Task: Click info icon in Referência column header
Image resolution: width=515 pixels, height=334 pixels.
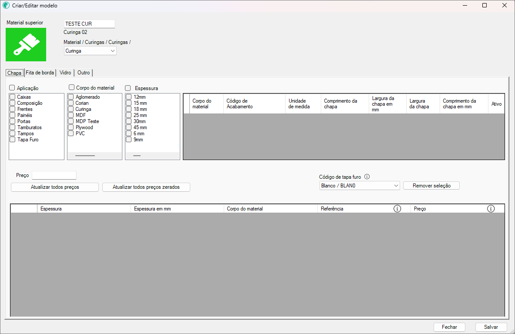Action: click(397, 209)
